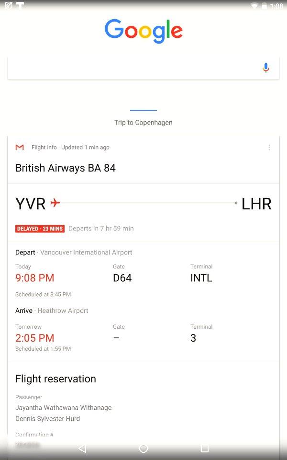Tap the LHR arrival airport code
Screen dimensions: 287x460
click(x=256, y=204)
